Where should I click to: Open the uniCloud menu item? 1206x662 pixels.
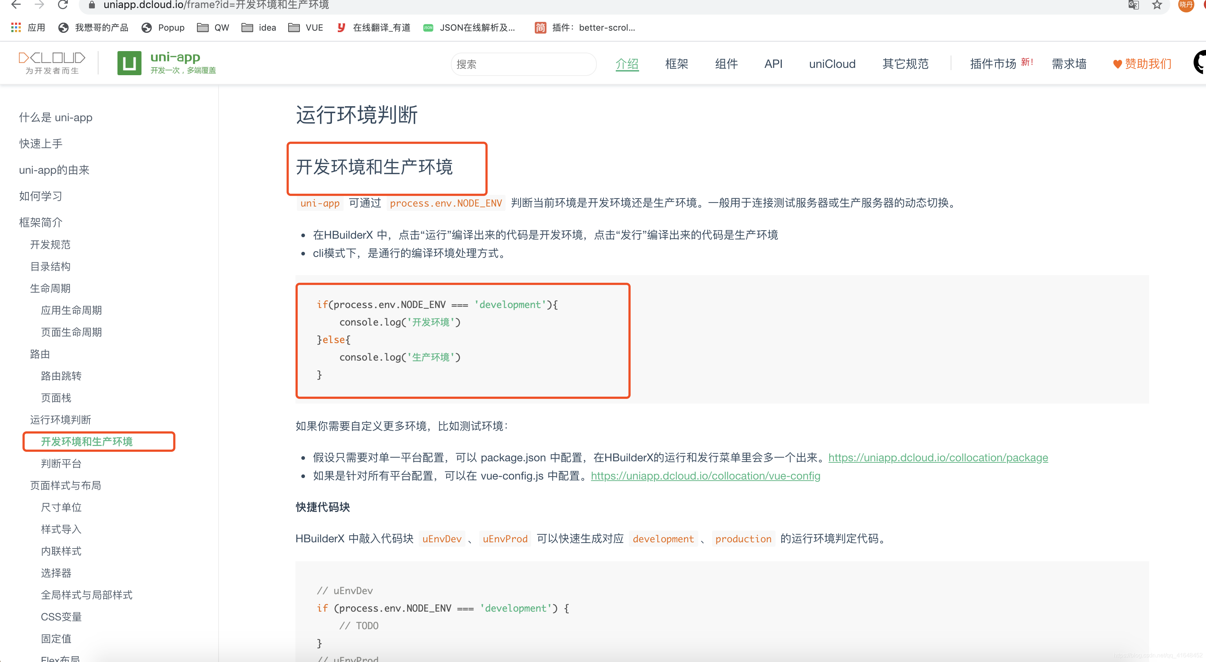click(x=832, y=64)
